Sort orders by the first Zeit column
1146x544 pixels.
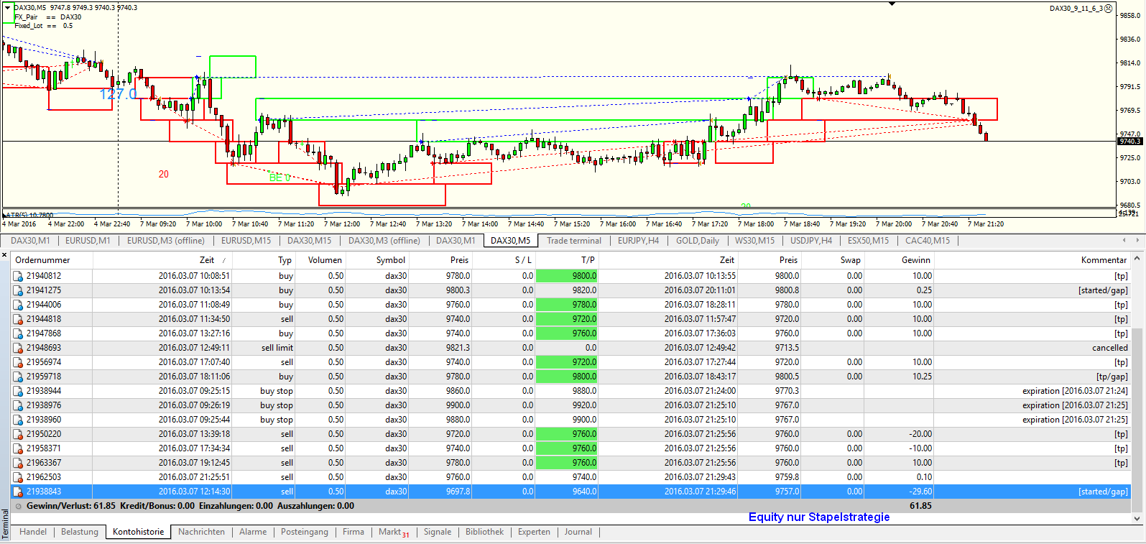(207, 260)
